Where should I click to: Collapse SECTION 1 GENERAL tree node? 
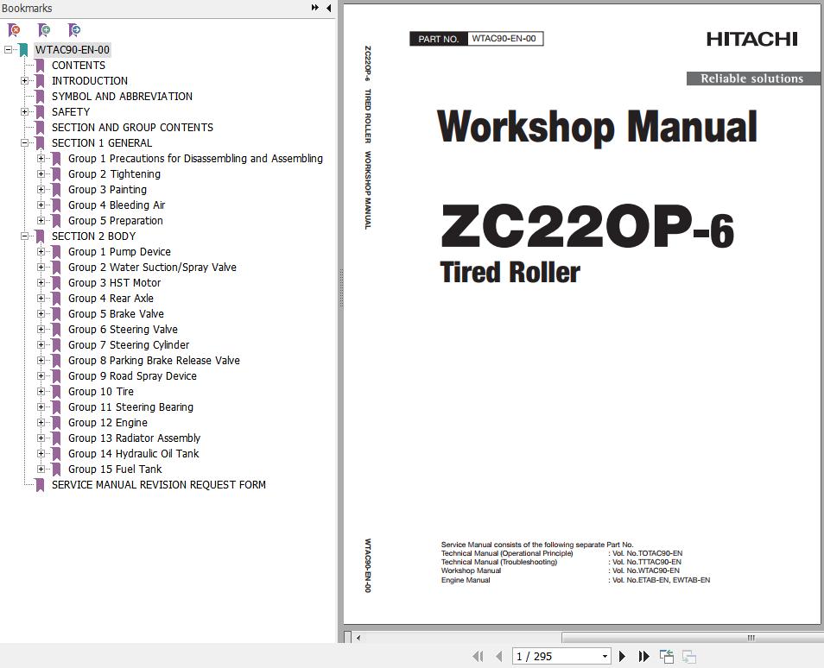pos(24,143)
